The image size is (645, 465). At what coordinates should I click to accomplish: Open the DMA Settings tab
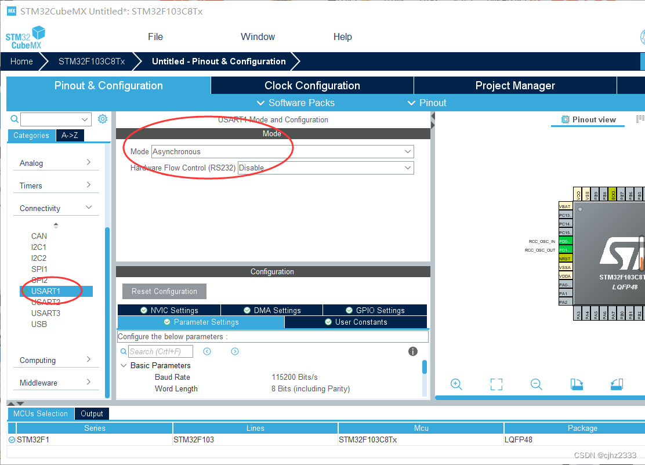pos(272,310)
